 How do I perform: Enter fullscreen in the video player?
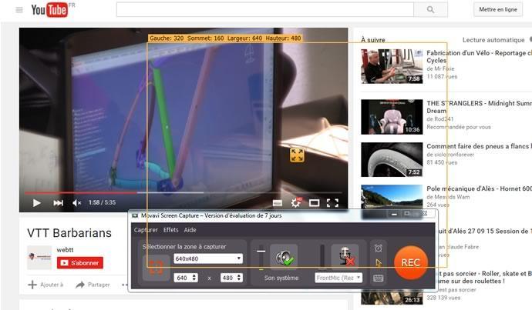click(332, 203)
